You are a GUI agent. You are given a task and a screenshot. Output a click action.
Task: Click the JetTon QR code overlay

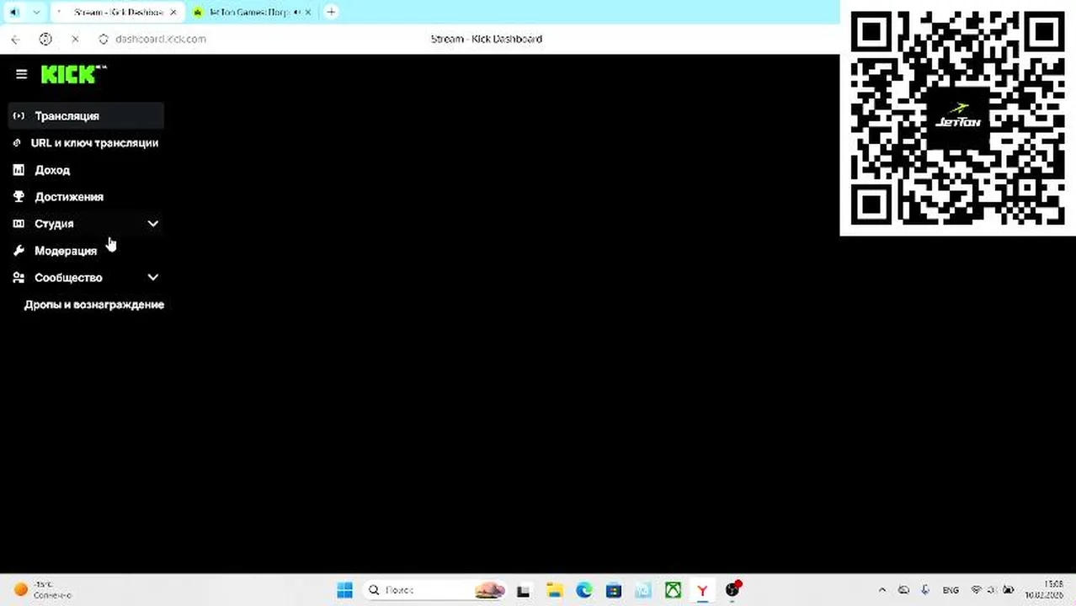[958, 118]
